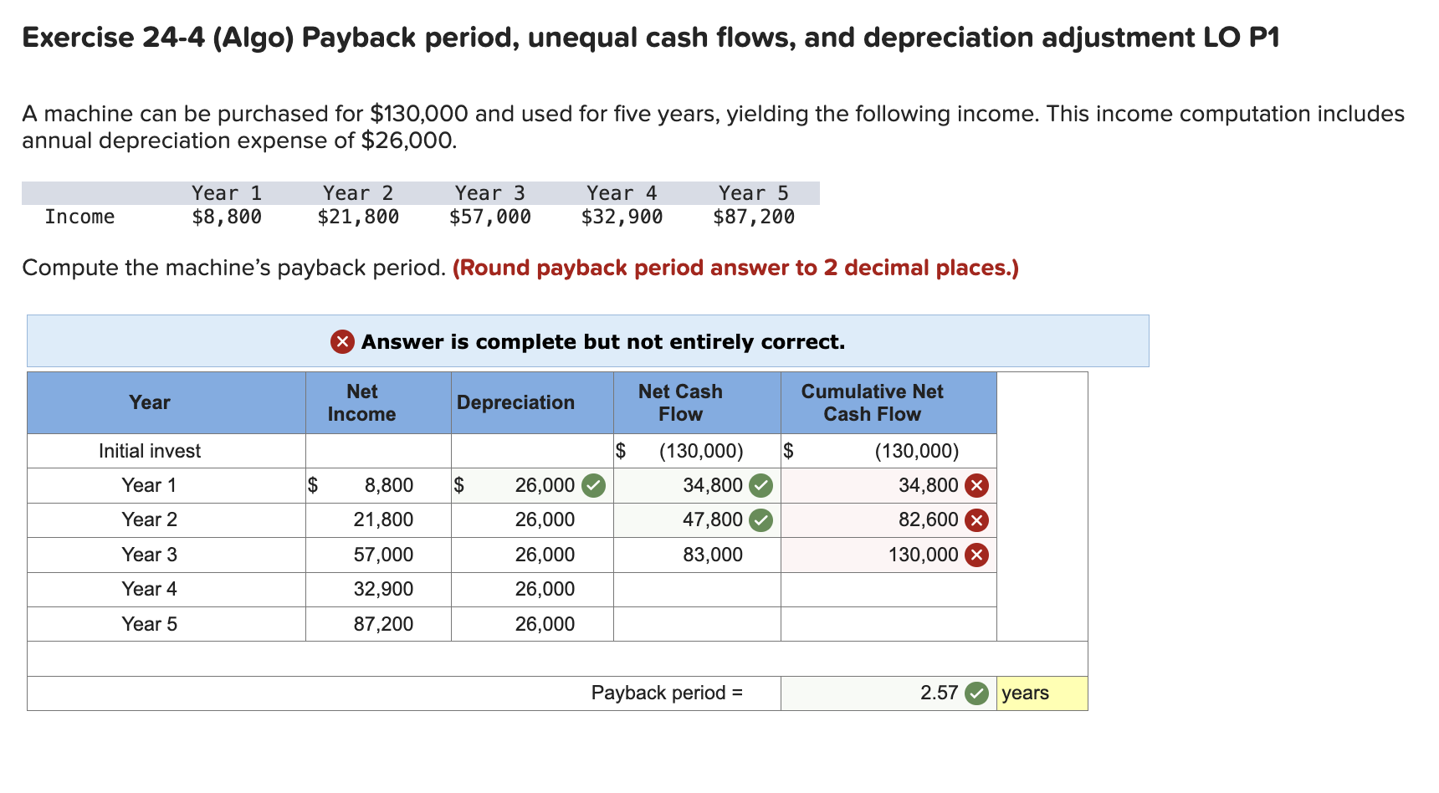Click green checkmark next to net cash flow 34,800
Screen dimensions: 1439x793
[760, 485]
